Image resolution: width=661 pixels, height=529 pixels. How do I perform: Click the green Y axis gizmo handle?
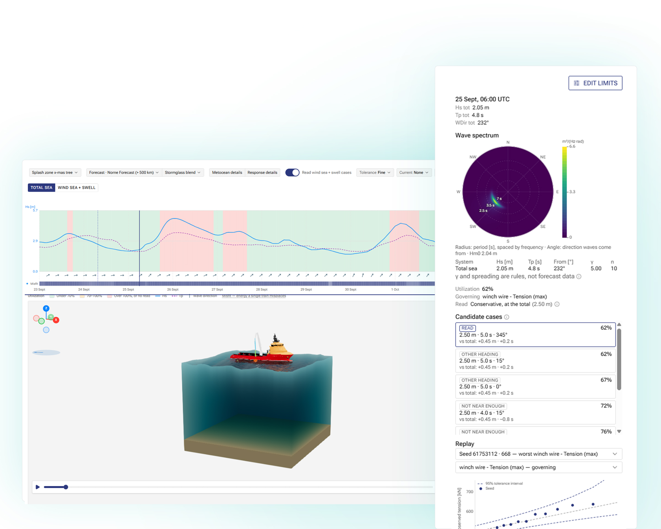[x=51, y=317]
